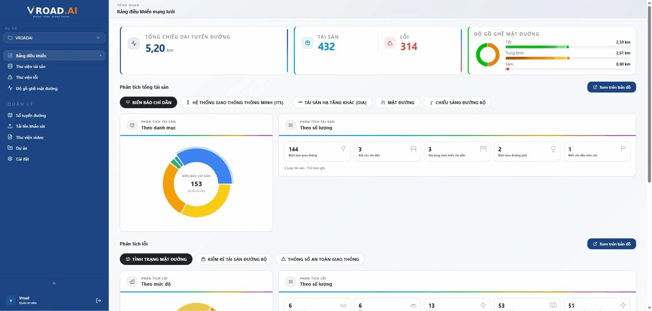The height and width of the screenshot is (311, 652).
Task: Click the gantry icon on Kết cấu chỉ dẫn card
Action: 413,148
